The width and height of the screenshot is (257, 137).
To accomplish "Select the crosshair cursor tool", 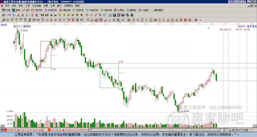I will pyautogui.click(x=91, y=15).
